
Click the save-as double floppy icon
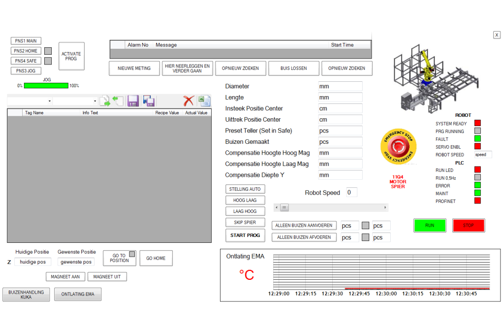coord(149,101)
